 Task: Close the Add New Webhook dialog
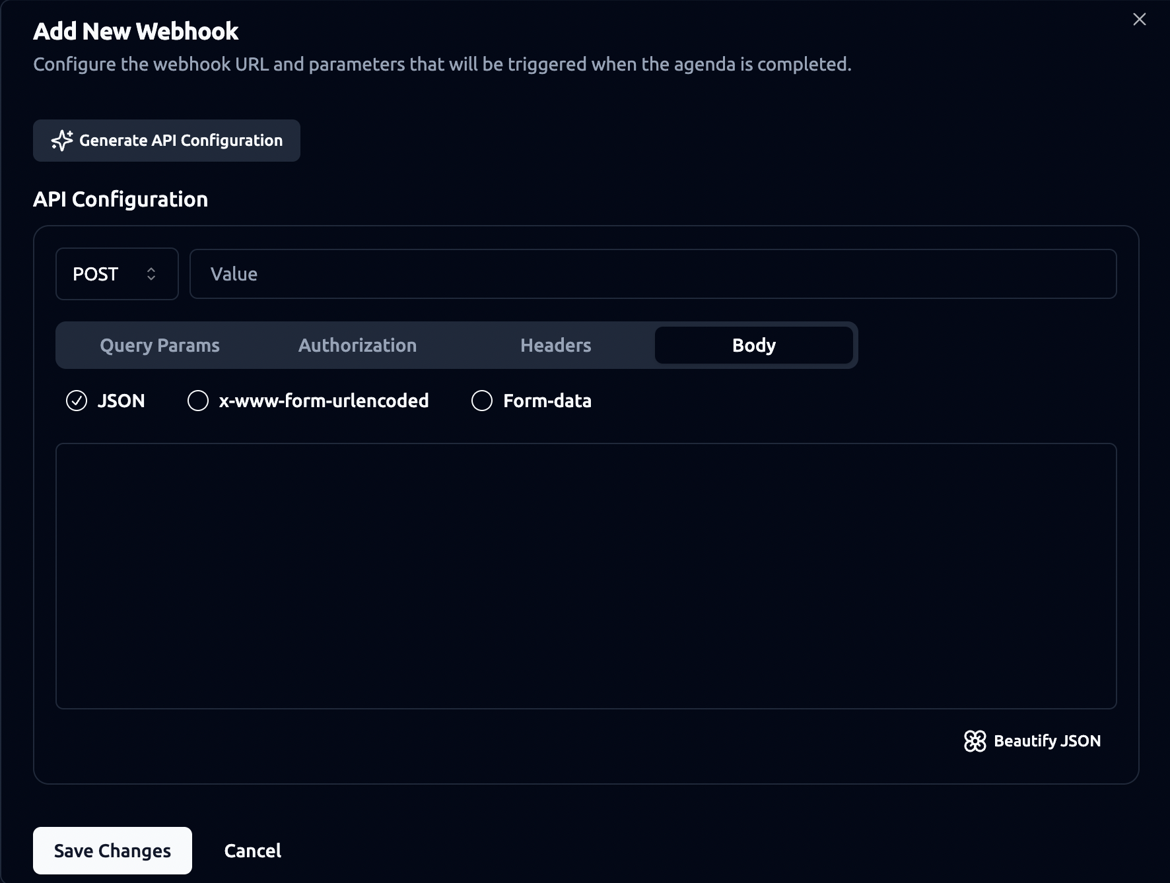coord(1140,19)
